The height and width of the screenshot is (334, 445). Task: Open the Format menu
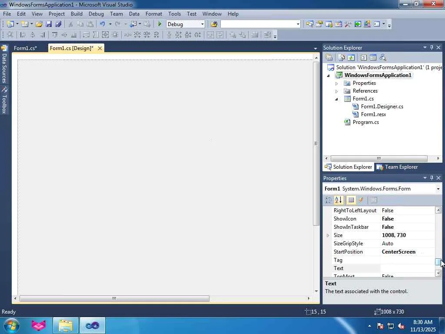(x=153, y=14)
